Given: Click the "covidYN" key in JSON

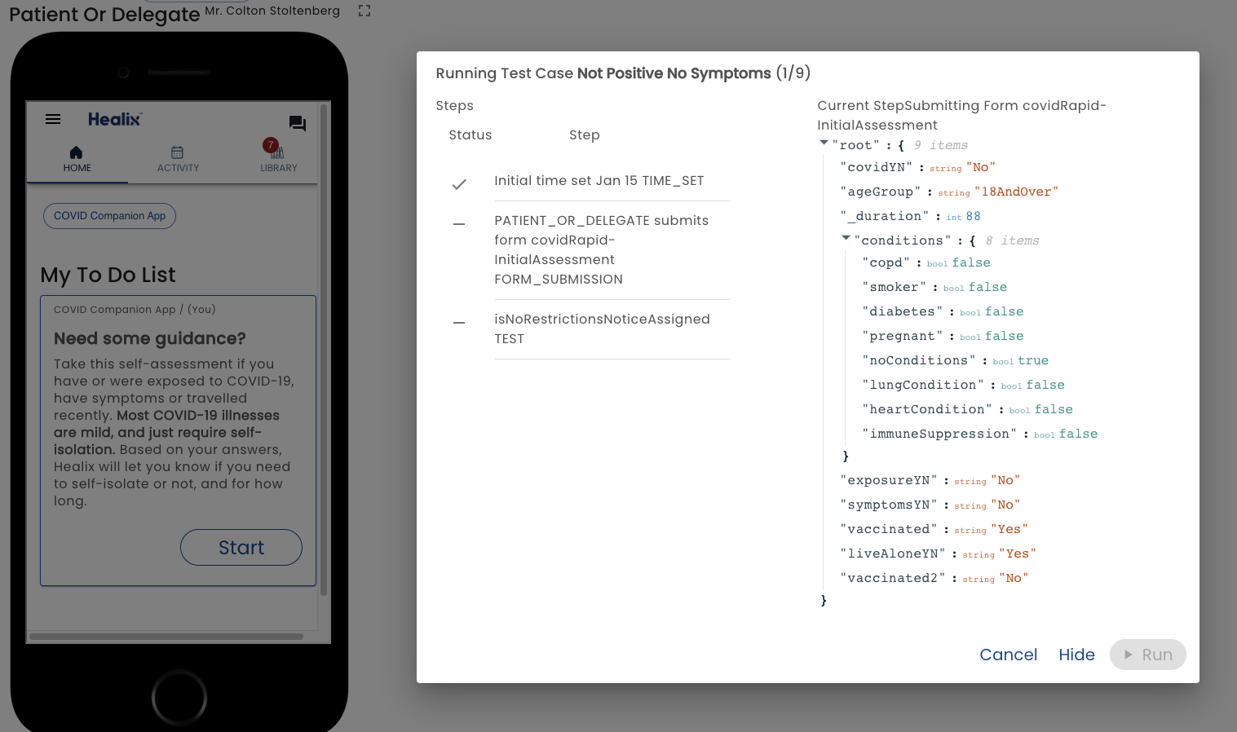Looking at the screenshot, I should point(877,167).
